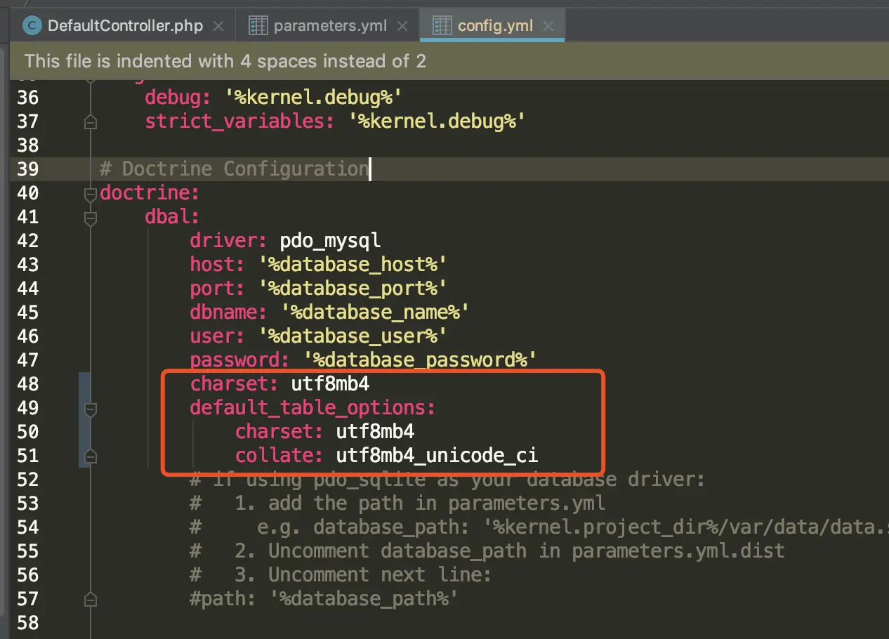889x639 pixels.
Task: Fold the default_table_options block at line 49
Action: pyautogui.click(x=90, y=408)
